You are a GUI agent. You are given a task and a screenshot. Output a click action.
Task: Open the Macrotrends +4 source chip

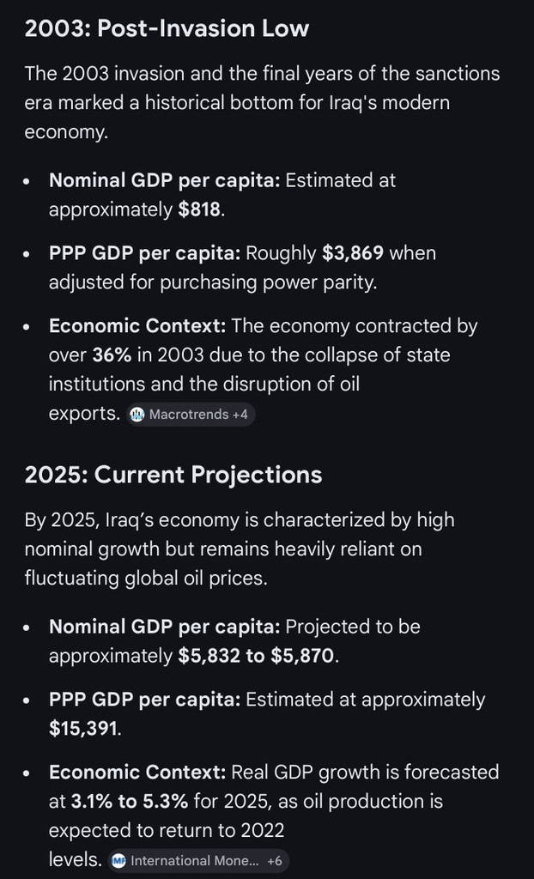[191, 415]
